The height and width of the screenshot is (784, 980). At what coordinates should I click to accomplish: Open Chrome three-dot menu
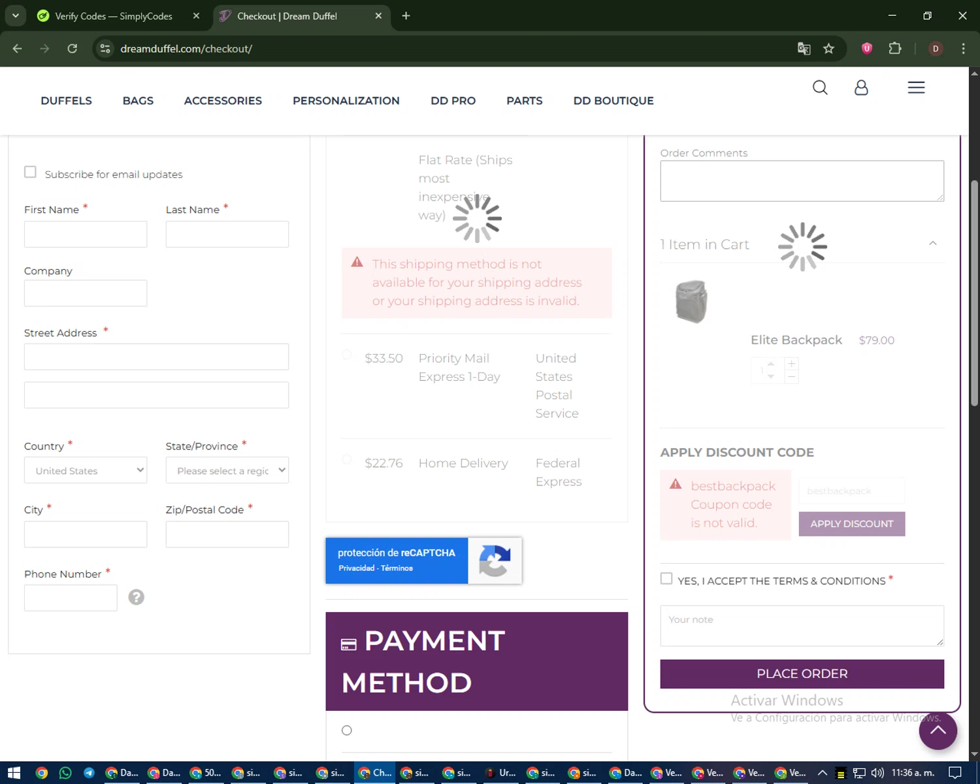click(963, 48)
